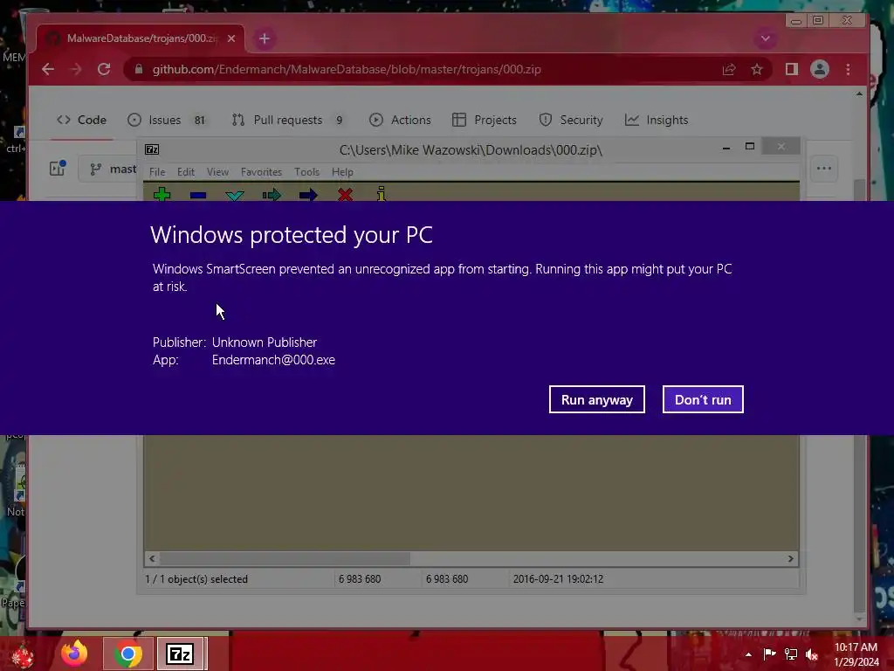This screenshot has height=671, width=894.
Task: Click 7-Zip Extract (blue minus) icon
Action: click(x=198, y=195)
